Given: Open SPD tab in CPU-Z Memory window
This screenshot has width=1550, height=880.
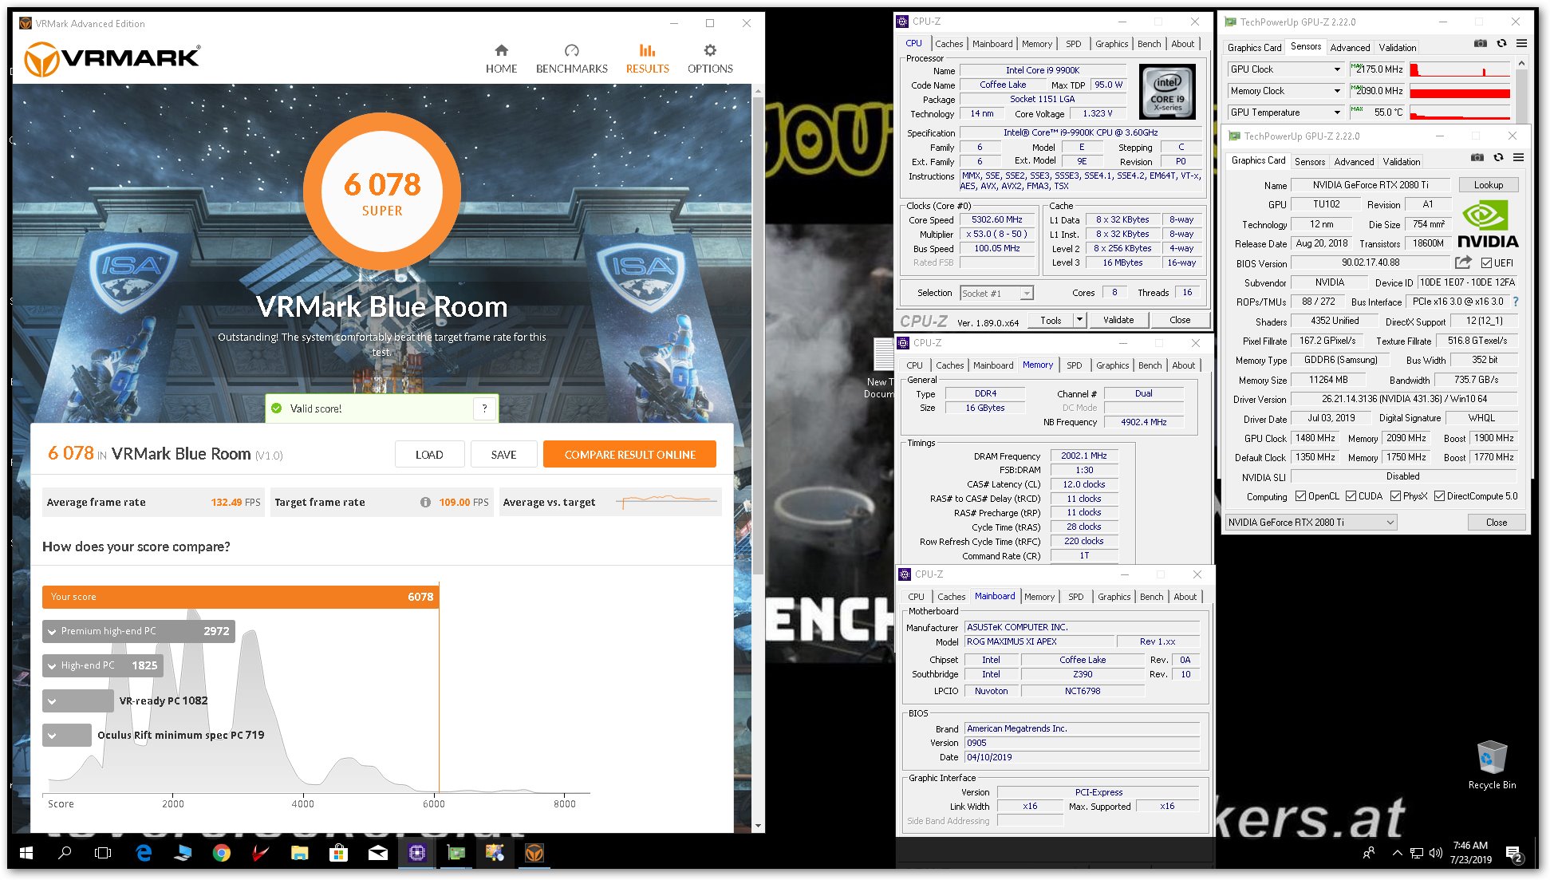Looking at the screenshot, I should (1074, 365).
